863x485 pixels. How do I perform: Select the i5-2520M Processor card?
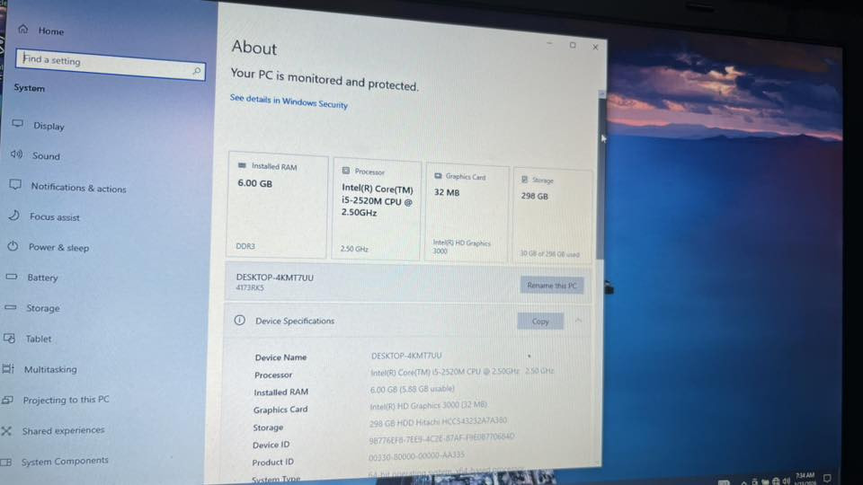tap(377, 210)
